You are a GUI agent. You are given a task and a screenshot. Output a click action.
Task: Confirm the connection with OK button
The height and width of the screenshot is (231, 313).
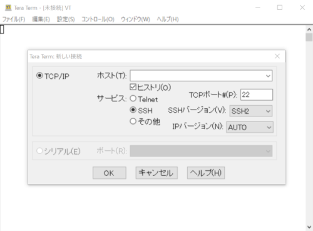(x=110, y=173)
